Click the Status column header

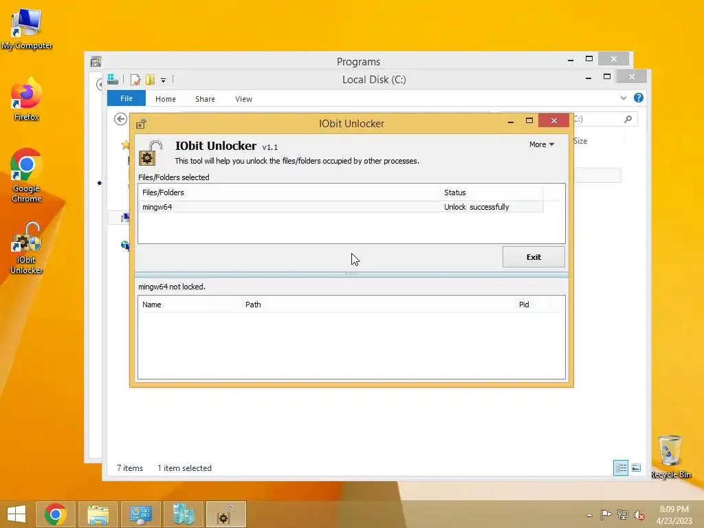coord(492,192)
